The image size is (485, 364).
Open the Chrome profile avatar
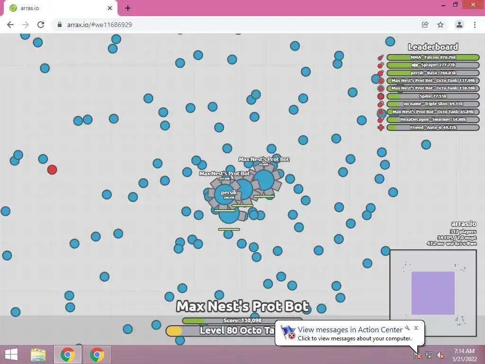pyautogui.click(x=459, y=25)
